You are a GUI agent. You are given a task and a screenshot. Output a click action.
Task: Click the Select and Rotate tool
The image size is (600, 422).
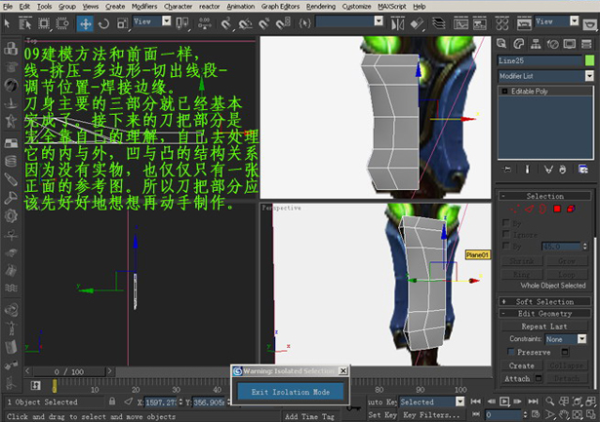[x=105, y=22]
